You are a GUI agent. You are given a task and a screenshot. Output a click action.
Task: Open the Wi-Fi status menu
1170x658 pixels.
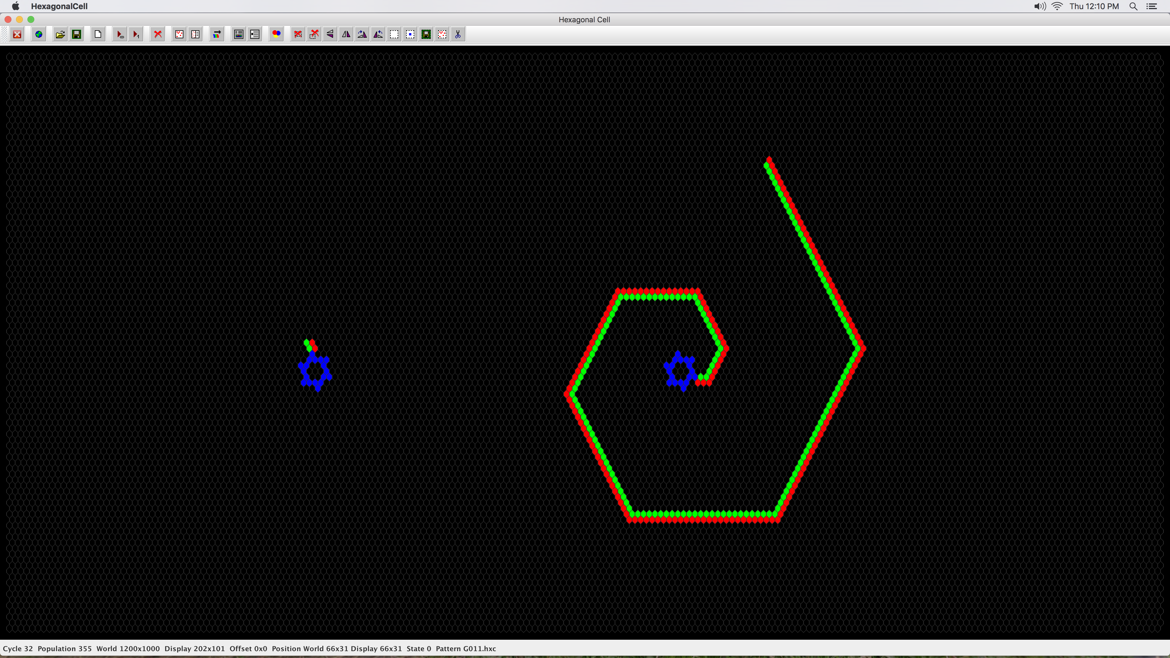point(1057,6)
